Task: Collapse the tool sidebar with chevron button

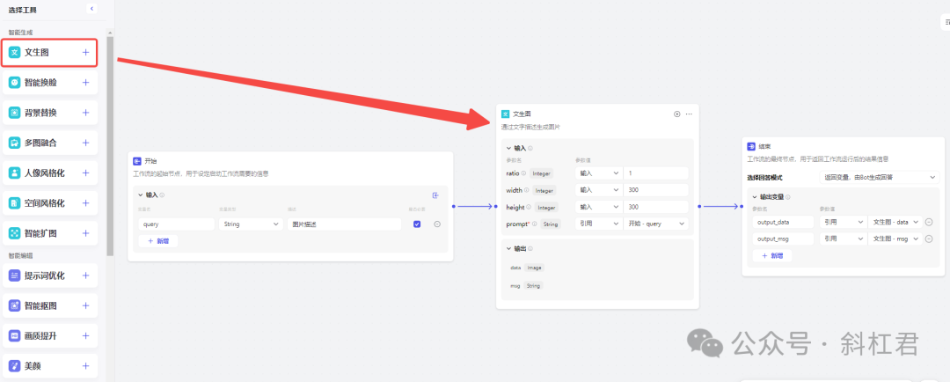Action: click(91, 9)
